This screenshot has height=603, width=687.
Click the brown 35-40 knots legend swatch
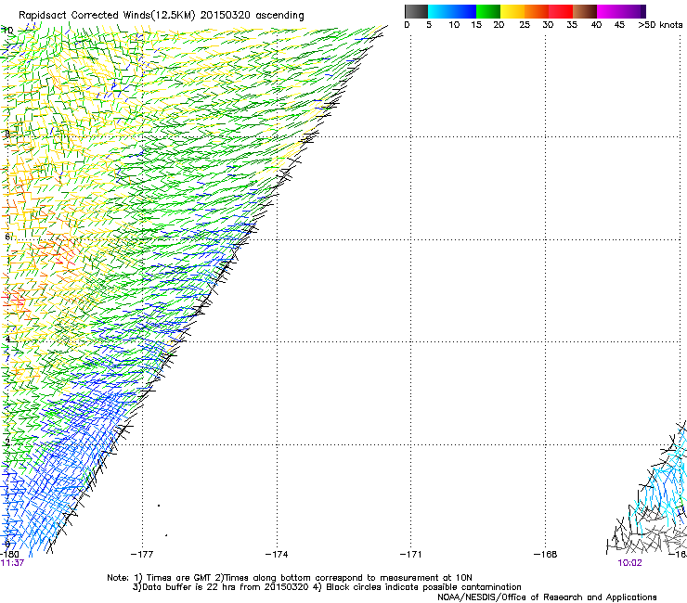[585, 11]
